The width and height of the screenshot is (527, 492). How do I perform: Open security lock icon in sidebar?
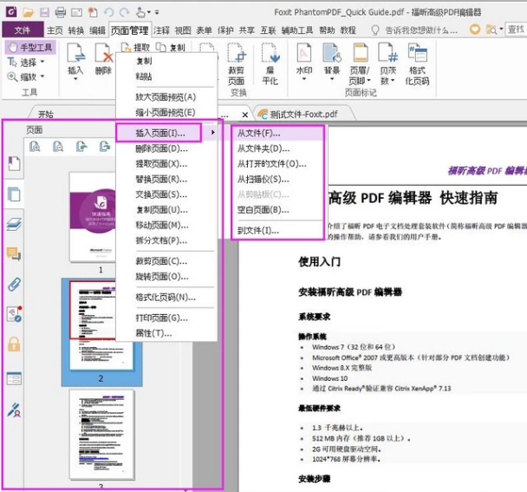tap(14, 344)
